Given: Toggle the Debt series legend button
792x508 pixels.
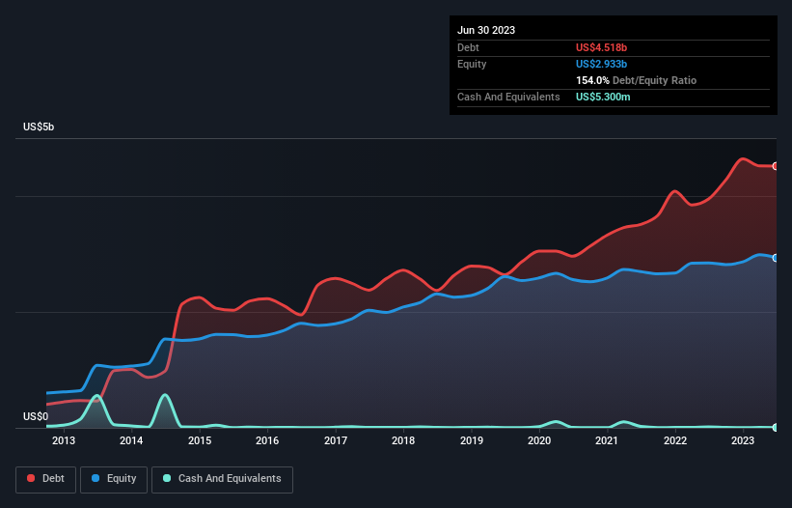Looking at the screenshot, I should point(46,479).
